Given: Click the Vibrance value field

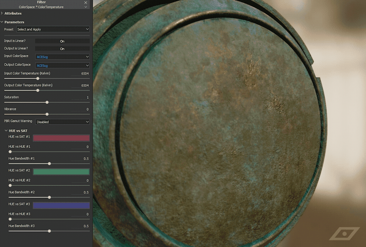Looking at the screenshot, I should tap(80, 109).
